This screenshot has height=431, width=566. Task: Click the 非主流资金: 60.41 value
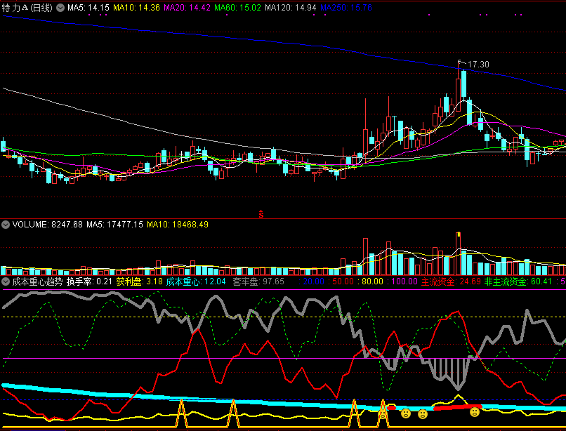[518, 281]
